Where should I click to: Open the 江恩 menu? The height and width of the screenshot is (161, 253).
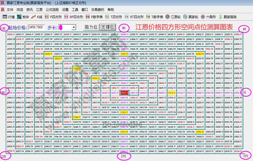pos(40,9)
